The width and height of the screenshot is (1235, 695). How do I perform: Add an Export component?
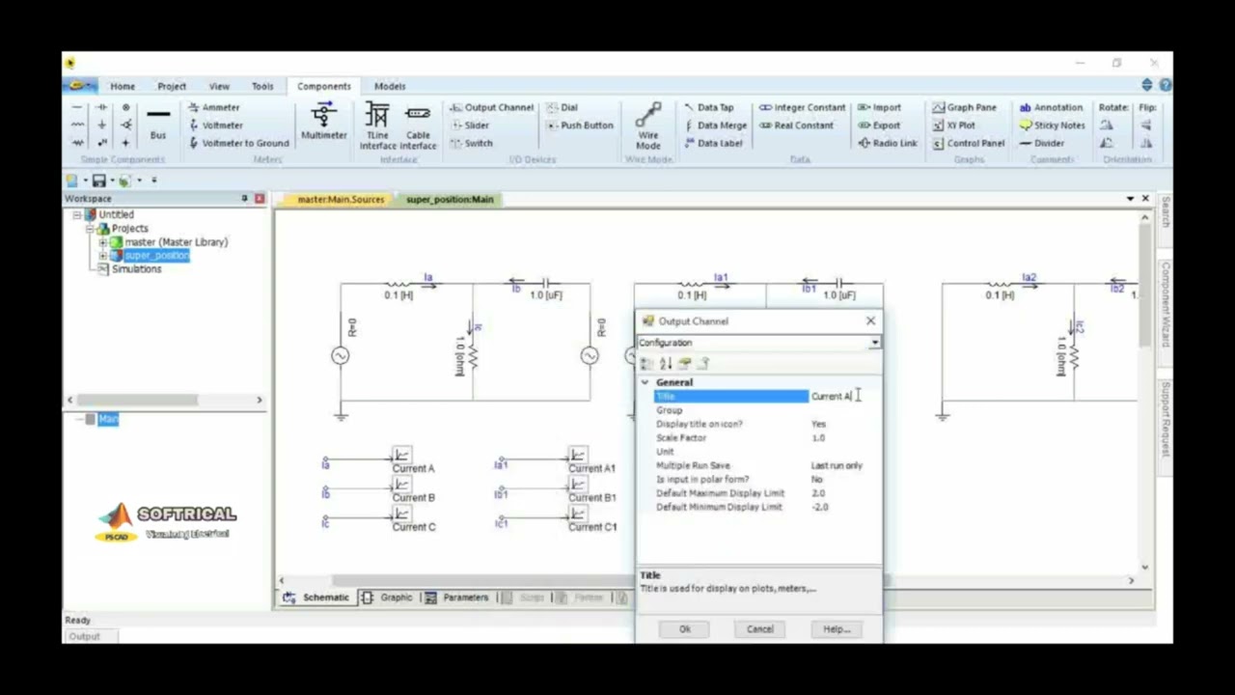[x=879, y=125]
